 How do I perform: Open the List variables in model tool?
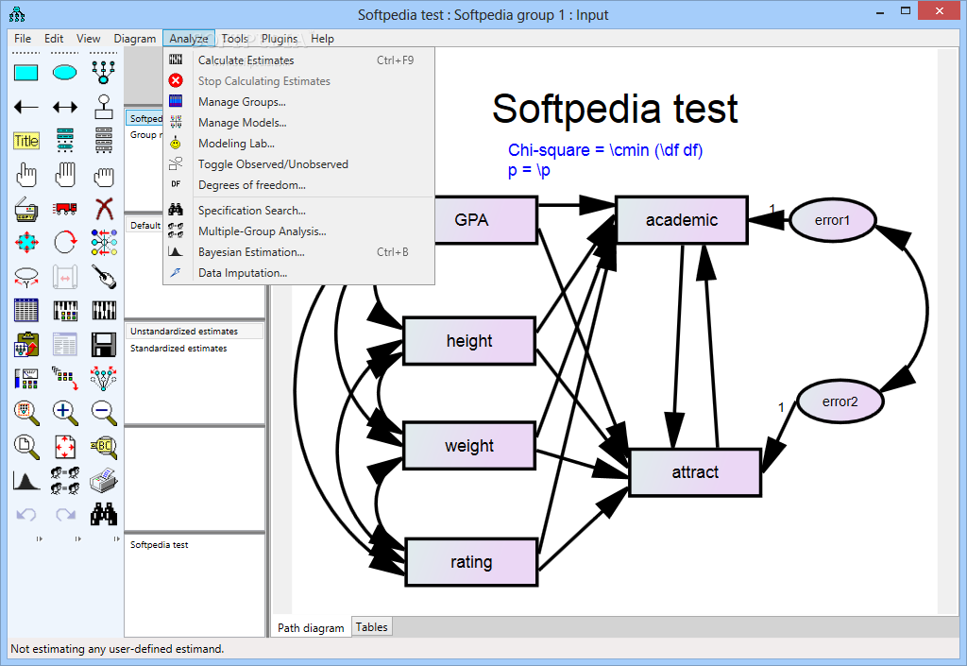(65, 141)
